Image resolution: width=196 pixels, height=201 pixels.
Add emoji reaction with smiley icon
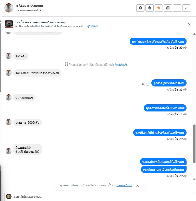tap(148, 84)
